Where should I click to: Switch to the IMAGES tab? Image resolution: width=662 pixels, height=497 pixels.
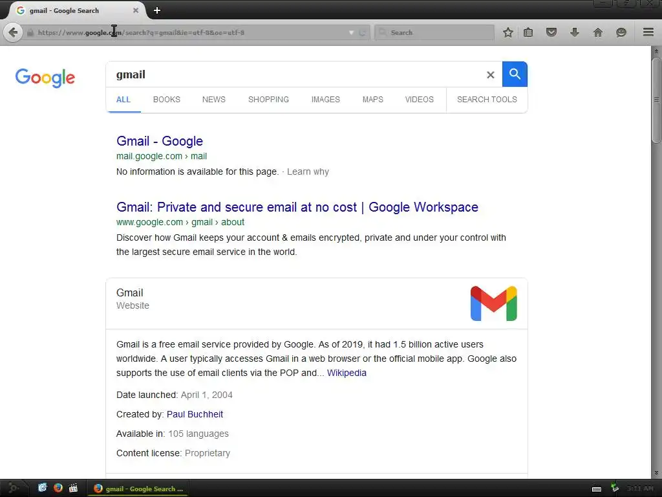(326, 99)
